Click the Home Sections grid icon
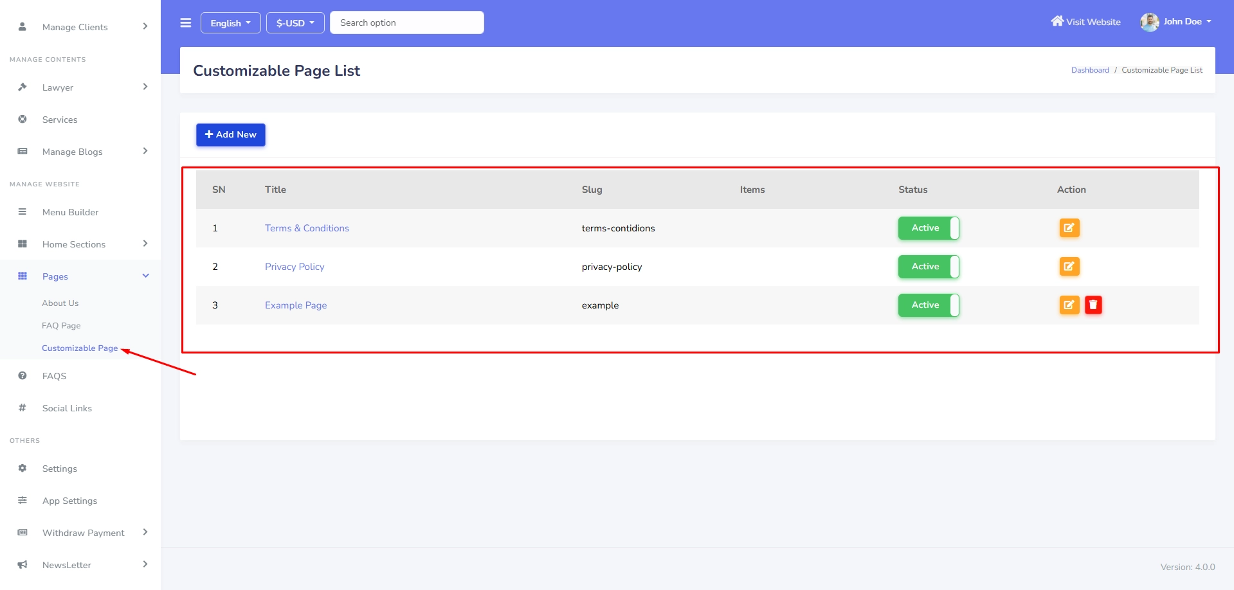 tap(23, 244)
